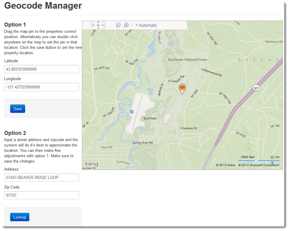Click the Option 2 heading
Screen dimensions: 289x231
point(15,133)
